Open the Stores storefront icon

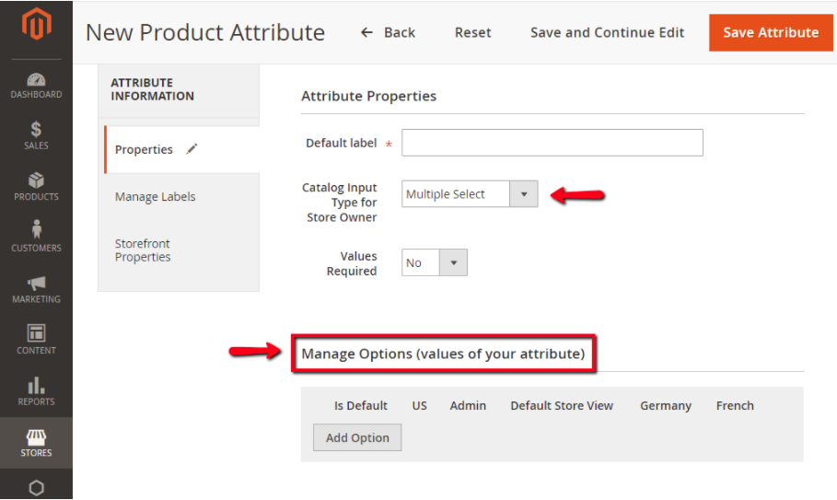pyautogui.click(x=36, y=436)
